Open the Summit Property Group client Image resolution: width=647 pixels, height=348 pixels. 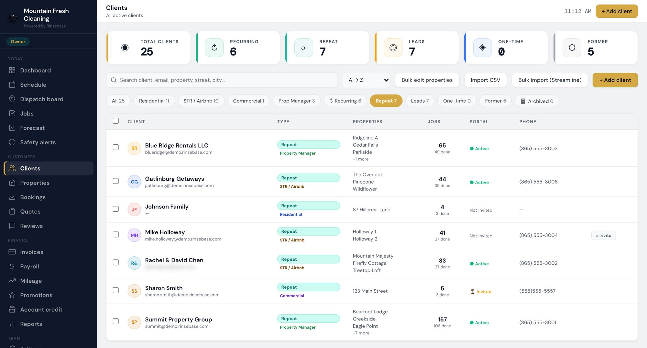(178, 319)
